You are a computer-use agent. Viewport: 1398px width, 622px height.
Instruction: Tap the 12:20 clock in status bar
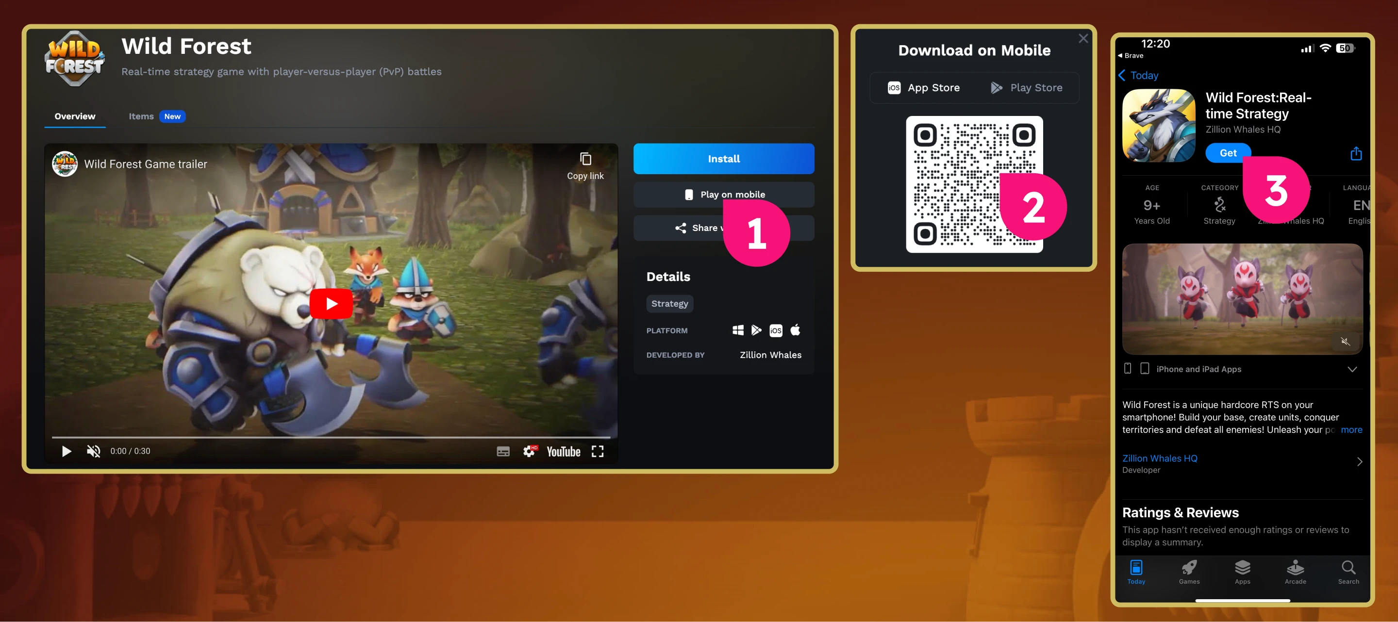[1155, 43]
